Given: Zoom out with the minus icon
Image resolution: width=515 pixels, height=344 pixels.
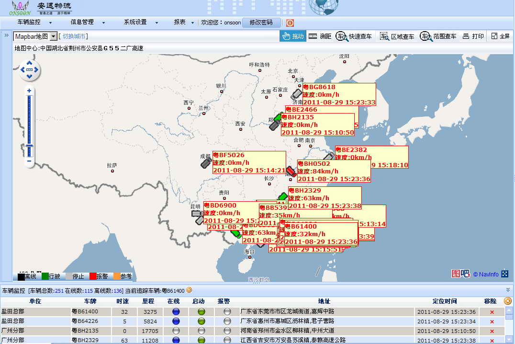Looking at the screenshot, I should pyautogui.click(x=29, y=161).
